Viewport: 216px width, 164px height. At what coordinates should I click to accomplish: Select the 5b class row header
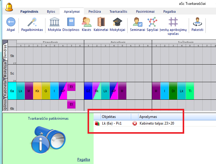pos(12,55)
